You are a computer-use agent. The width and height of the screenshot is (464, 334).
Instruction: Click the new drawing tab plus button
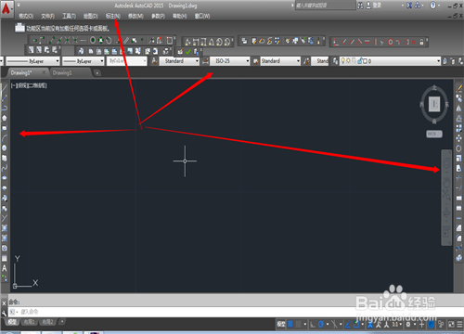pyautogui.click(x=97, y=73)
